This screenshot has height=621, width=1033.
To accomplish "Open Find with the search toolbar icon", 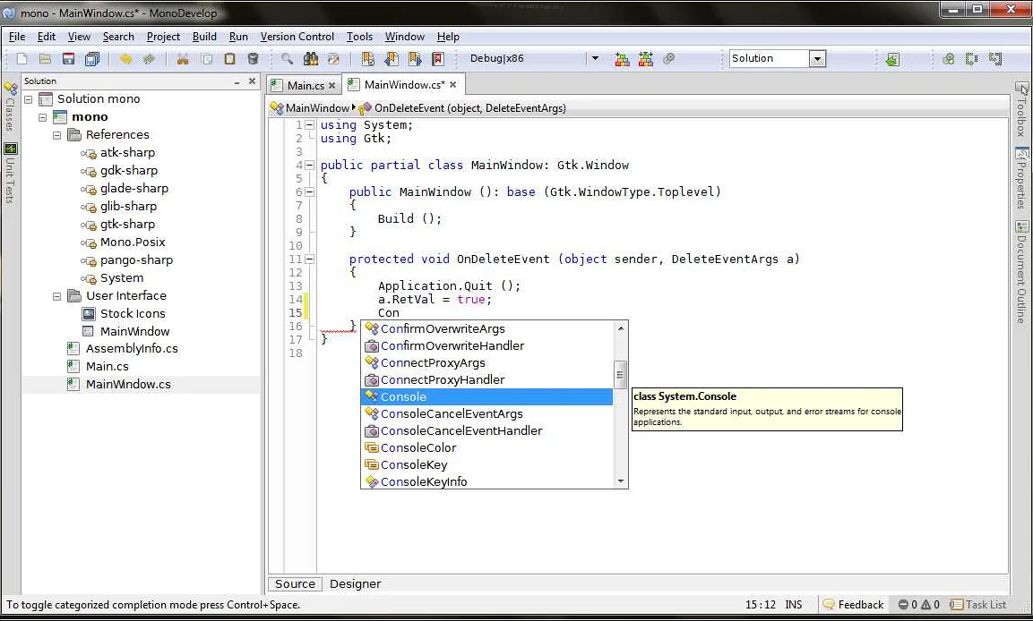I will [287, 57].
